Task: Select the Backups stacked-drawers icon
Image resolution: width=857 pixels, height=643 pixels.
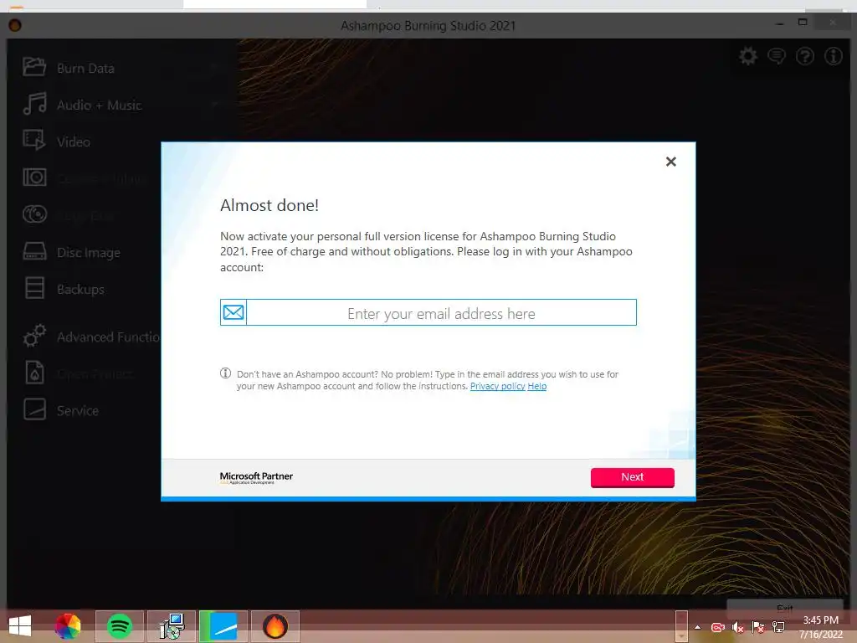Action: coord(34,288)
